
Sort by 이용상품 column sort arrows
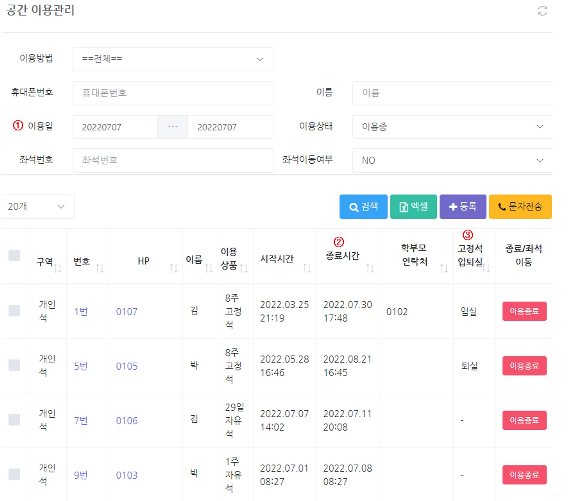pyautogui.click(x=244, y=268)
